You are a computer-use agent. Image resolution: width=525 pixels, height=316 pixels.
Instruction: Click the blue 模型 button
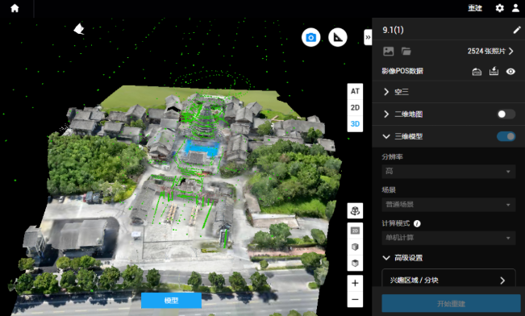[x=171, y=300]
